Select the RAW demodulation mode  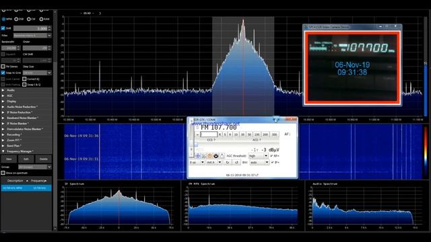[x=41, y=19]
